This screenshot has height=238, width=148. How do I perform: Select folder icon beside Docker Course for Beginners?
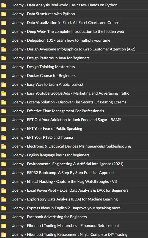pos(4,76)
